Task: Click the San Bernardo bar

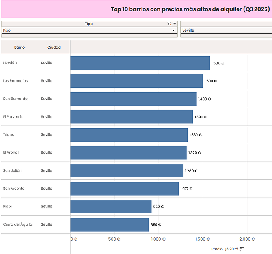Action: pyautogui.click(x=133, y=99)
